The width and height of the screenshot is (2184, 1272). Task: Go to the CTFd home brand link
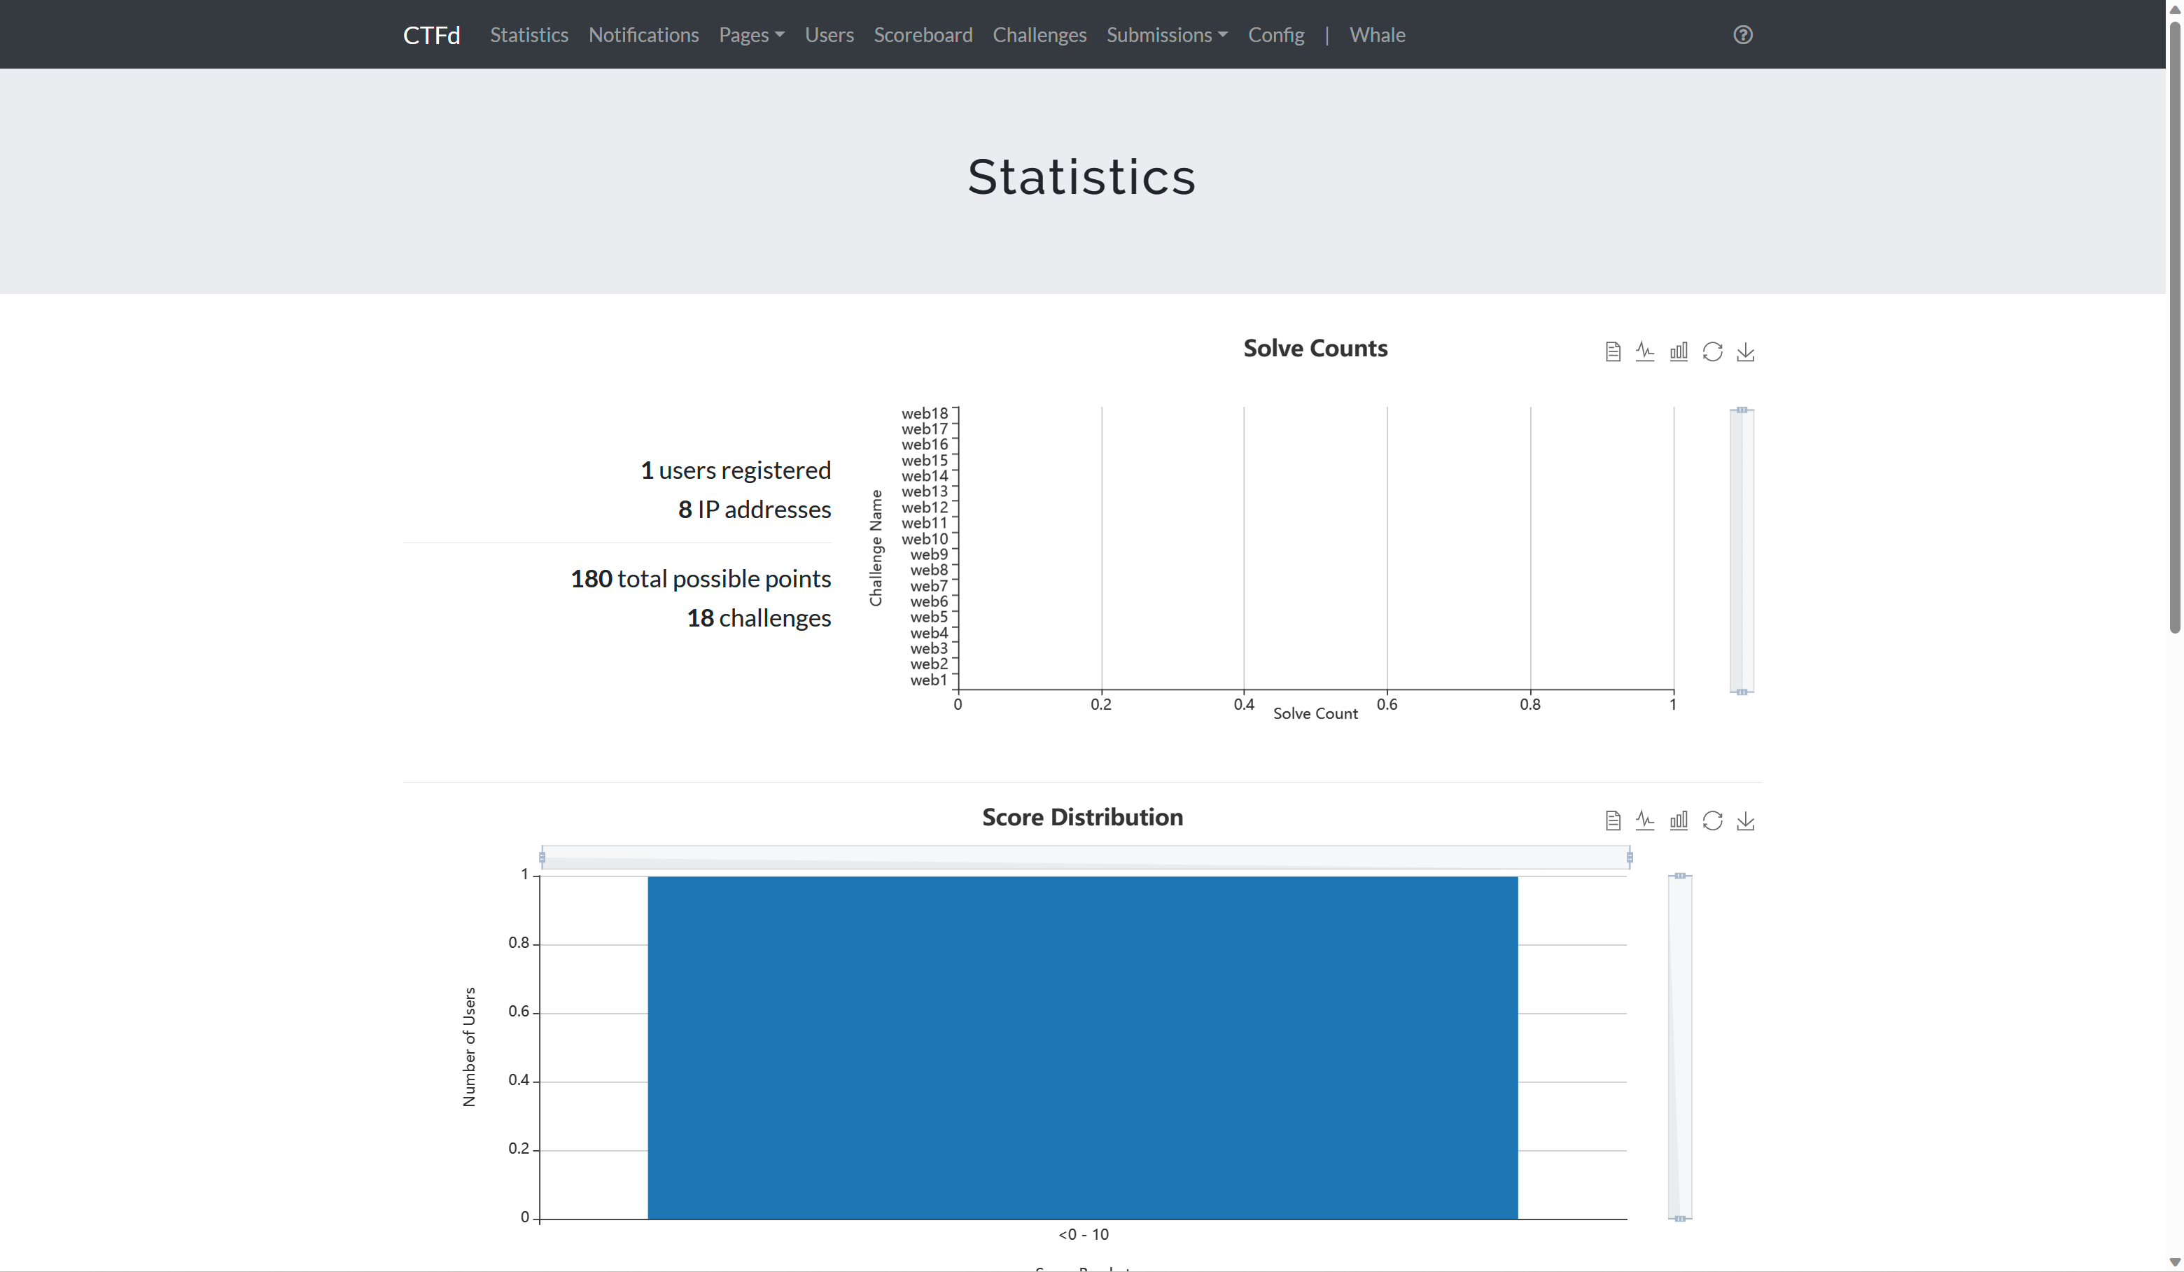coord(432,35)
